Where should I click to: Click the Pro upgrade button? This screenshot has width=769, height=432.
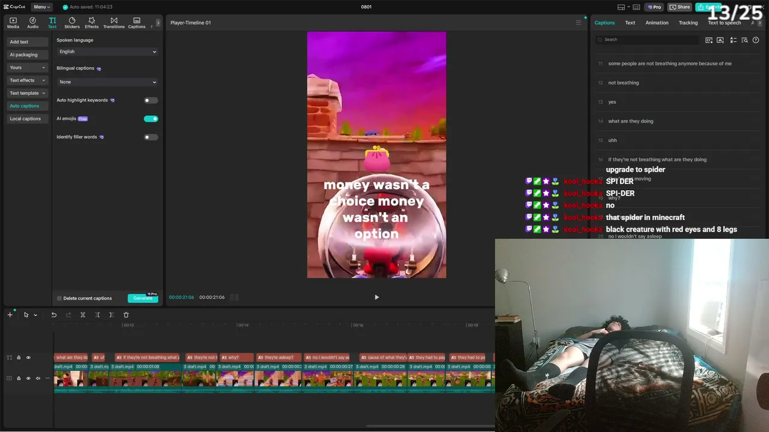coord(654,7)
